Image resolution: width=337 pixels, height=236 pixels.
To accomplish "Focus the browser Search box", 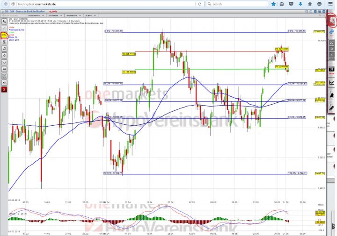I will pos(237,4).
